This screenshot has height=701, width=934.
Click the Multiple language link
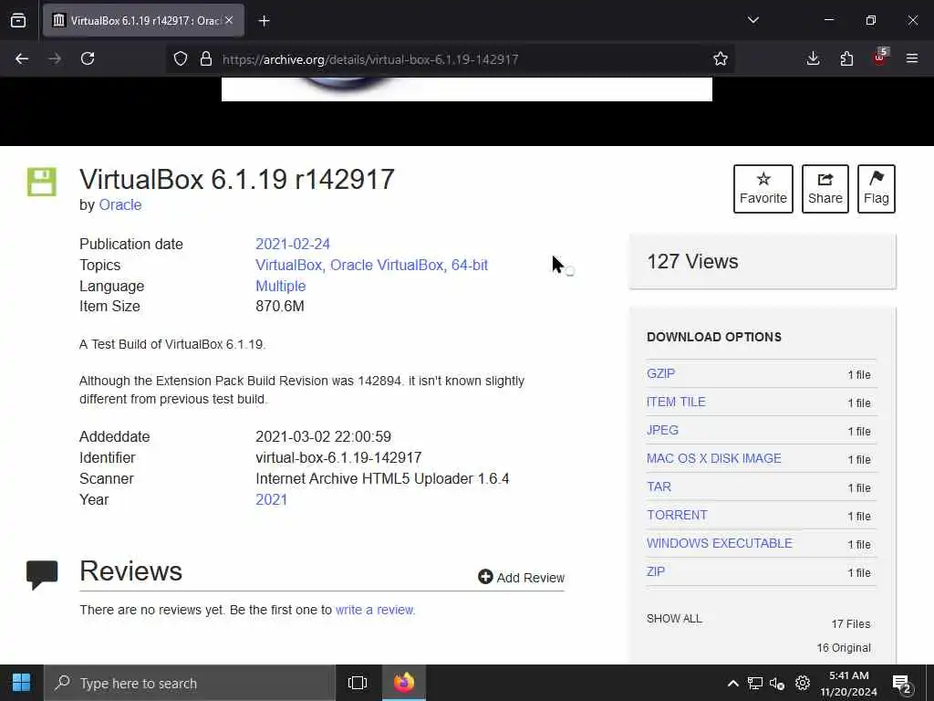(281, 286)
